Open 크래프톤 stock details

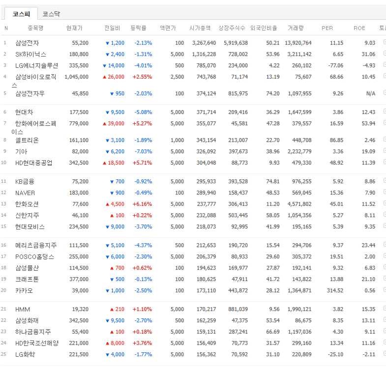click(x=27, y=280)
